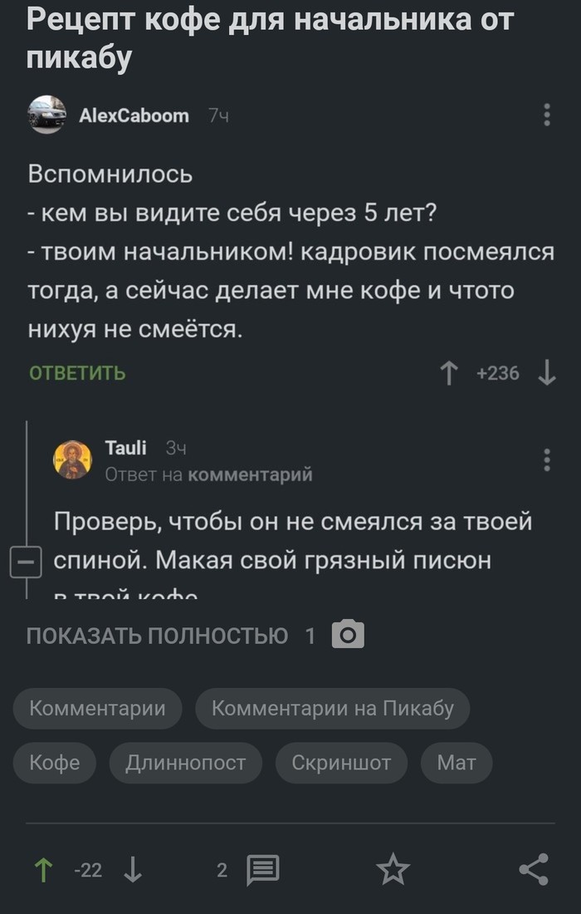Open Tauli's user profile name
This screenshot has height=914, width=581.
coord(125,449)
